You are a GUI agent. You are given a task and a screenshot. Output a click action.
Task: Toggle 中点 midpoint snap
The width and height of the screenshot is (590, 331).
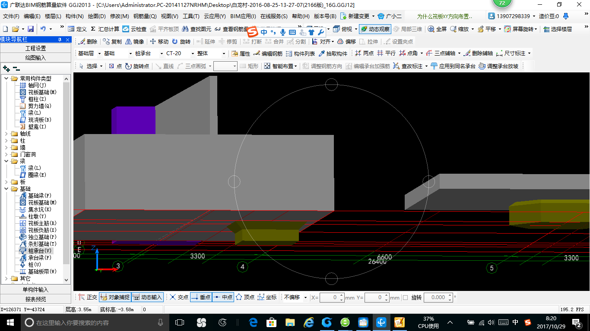click(223, 297)
